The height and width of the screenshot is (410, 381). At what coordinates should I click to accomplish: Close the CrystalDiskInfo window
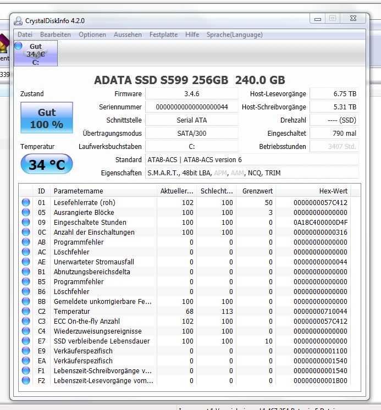(353, 19)
